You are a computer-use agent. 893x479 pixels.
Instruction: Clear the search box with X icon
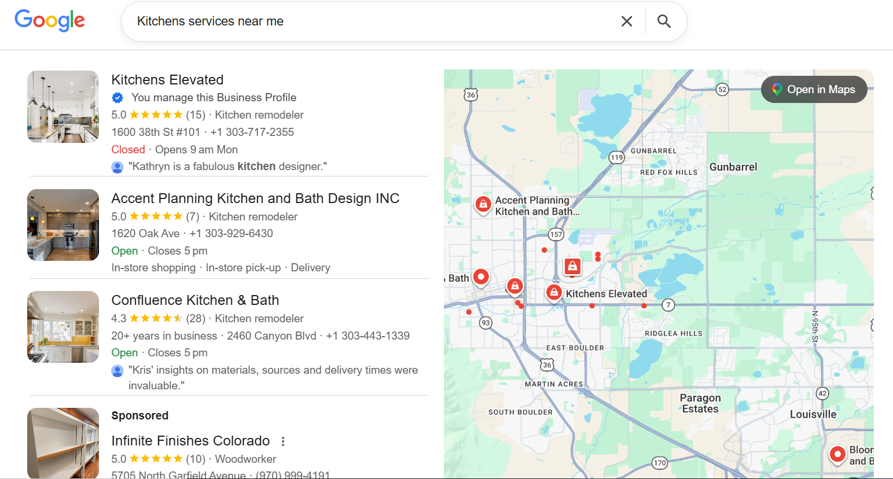(x=627, y=21)
